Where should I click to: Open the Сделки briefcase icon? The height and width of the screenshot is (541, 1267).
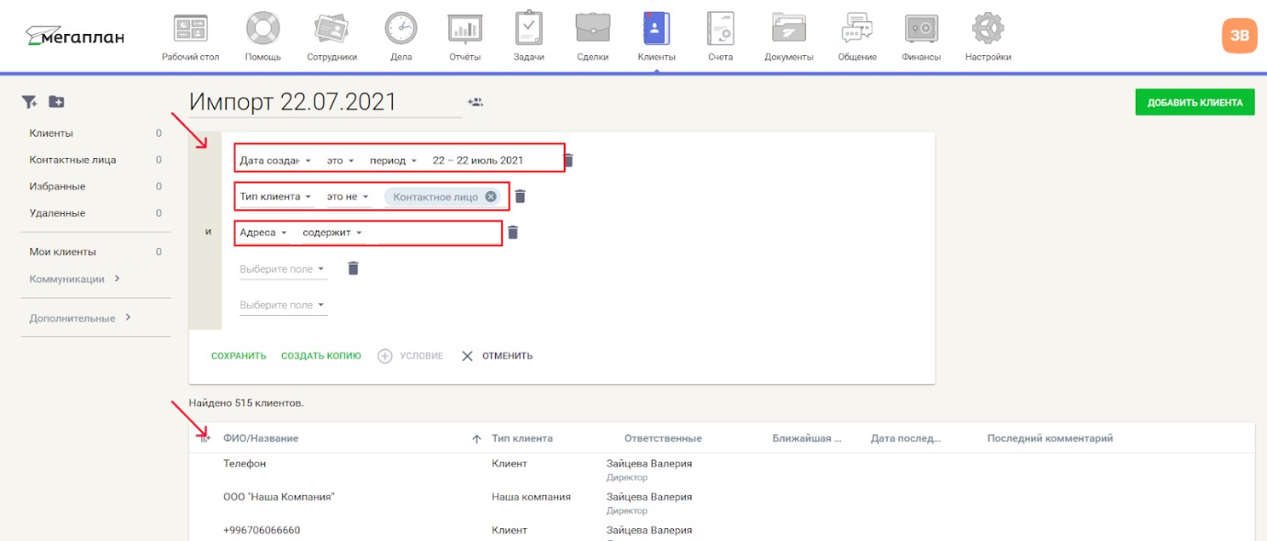click(592, 28)
